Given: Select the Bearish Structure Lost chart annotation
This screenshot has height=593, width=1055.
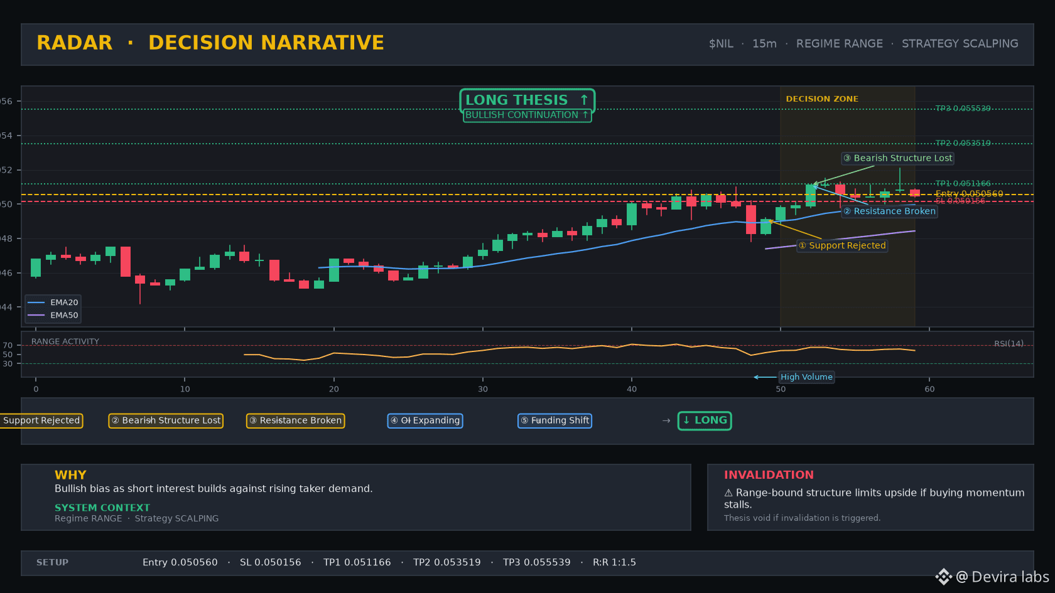Looking at the screenshot, I should click(x=897, y=158).
